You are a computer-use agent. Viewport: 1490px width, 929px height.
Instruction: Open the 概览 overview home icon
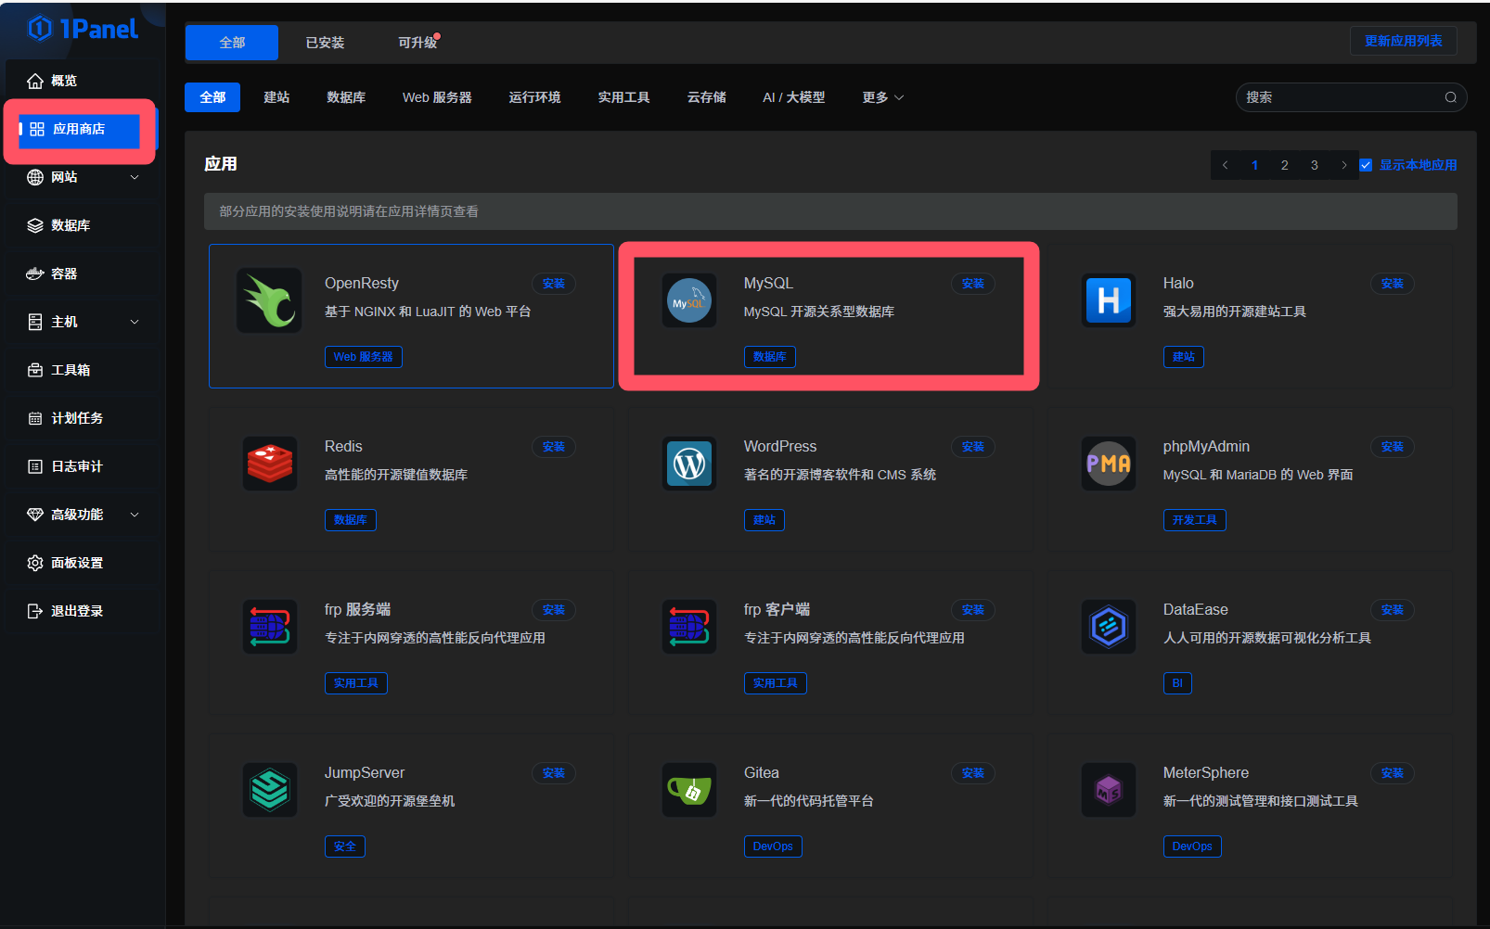pos(35,81)
